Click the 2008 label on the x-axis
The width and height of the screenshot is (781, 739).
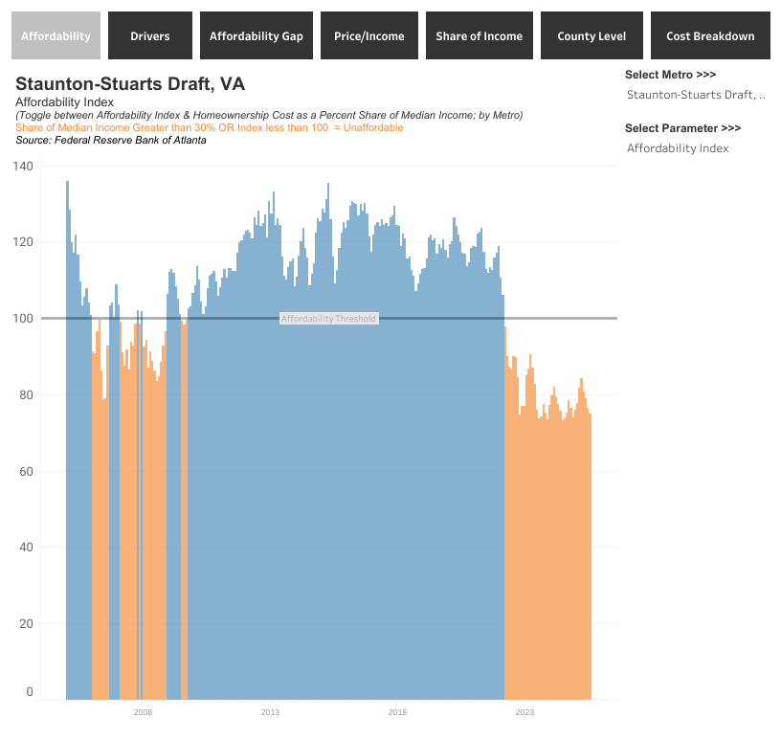(143, 712)
